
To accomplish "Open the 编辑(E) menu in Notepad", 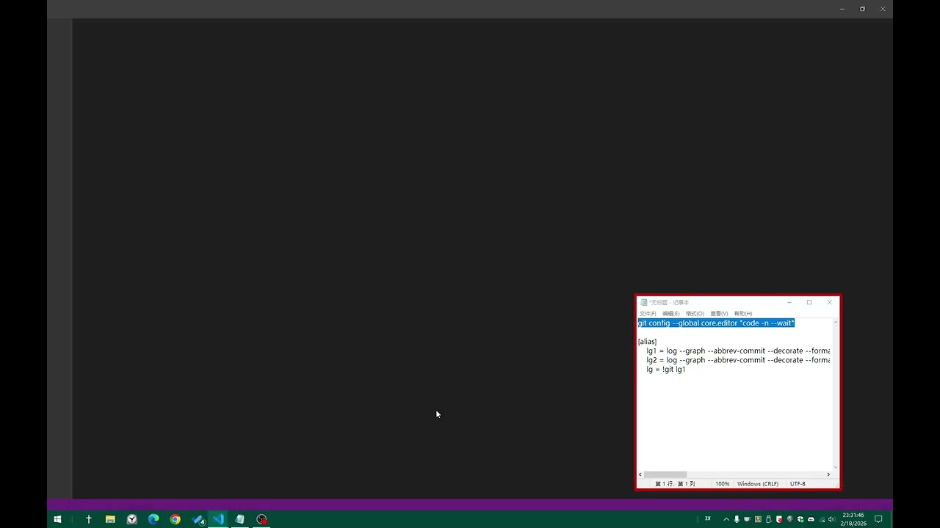I will (x=671, y=314).
